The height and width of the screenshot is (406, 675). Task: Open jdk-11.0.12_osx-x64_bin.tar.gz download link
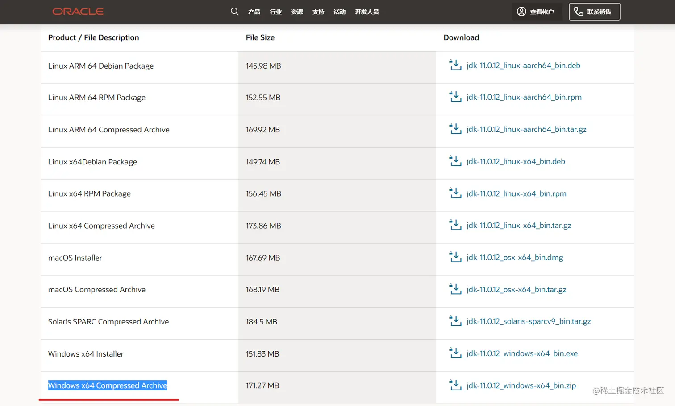(516, 290)
